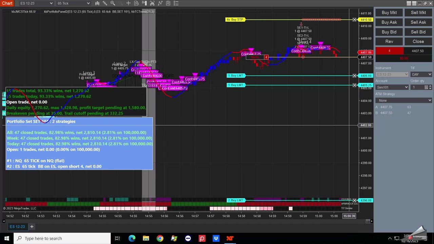Cancel the Buy LMT order at 4405.25
The width and height of the screenshot is (434, 244).
tap(354, 85)
